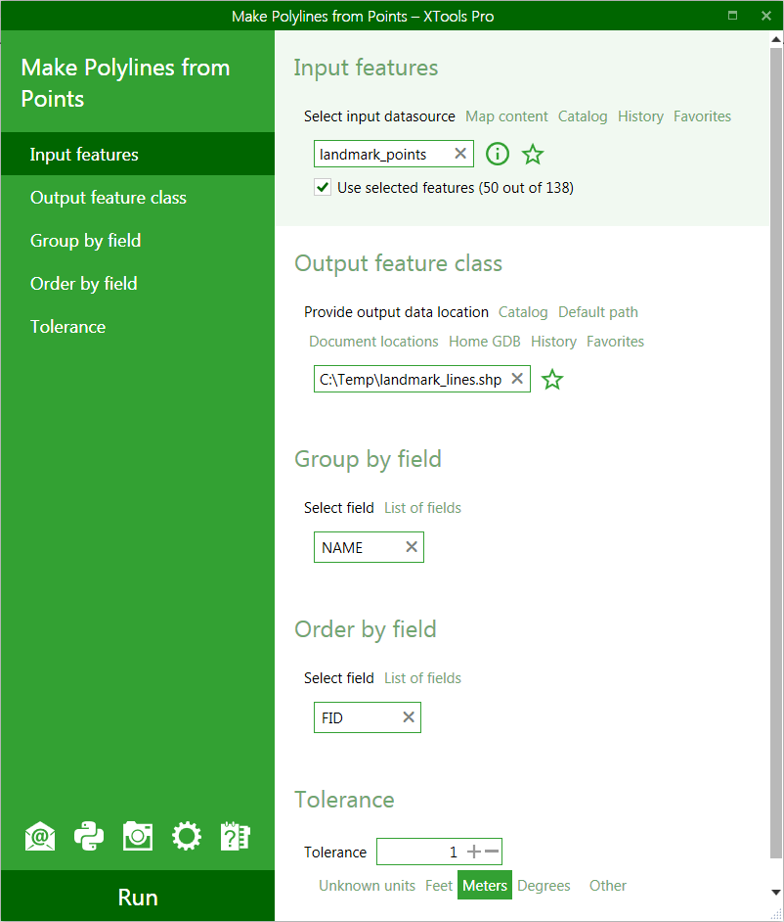Add output path to favorites star
This screenshot has width=784, height=922.
tap(552, 379)
